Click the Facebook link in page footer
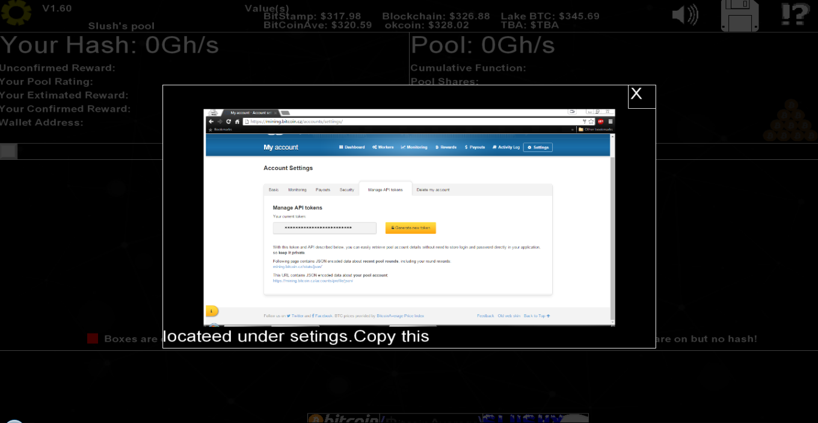Screen dimensions: 818x423 click(x=322, y=315)
